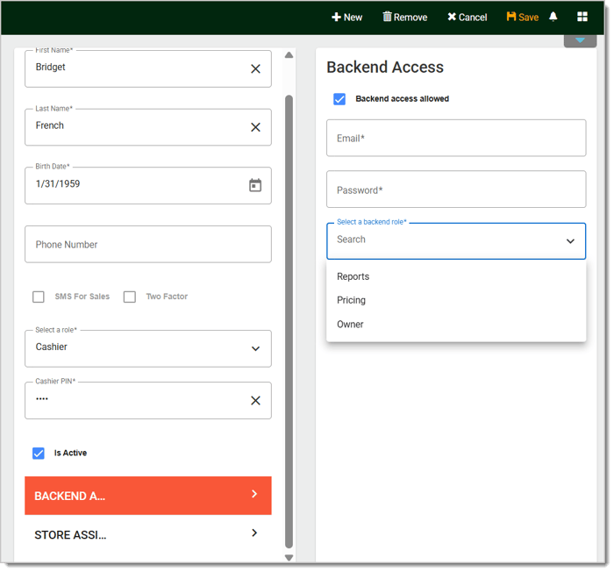Uncheck the Is Active checkbox

tap(39, 454)
